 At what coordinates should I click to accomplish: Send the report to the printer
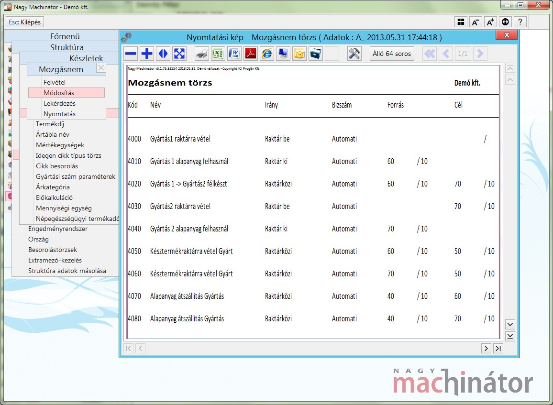202,54
